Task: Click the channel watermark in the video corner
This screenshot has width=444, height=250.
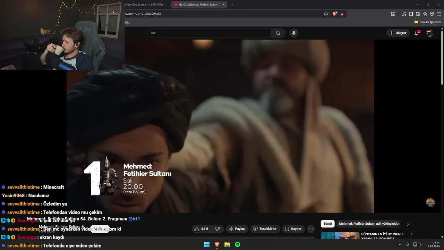Action: click(x=430, y=203)
